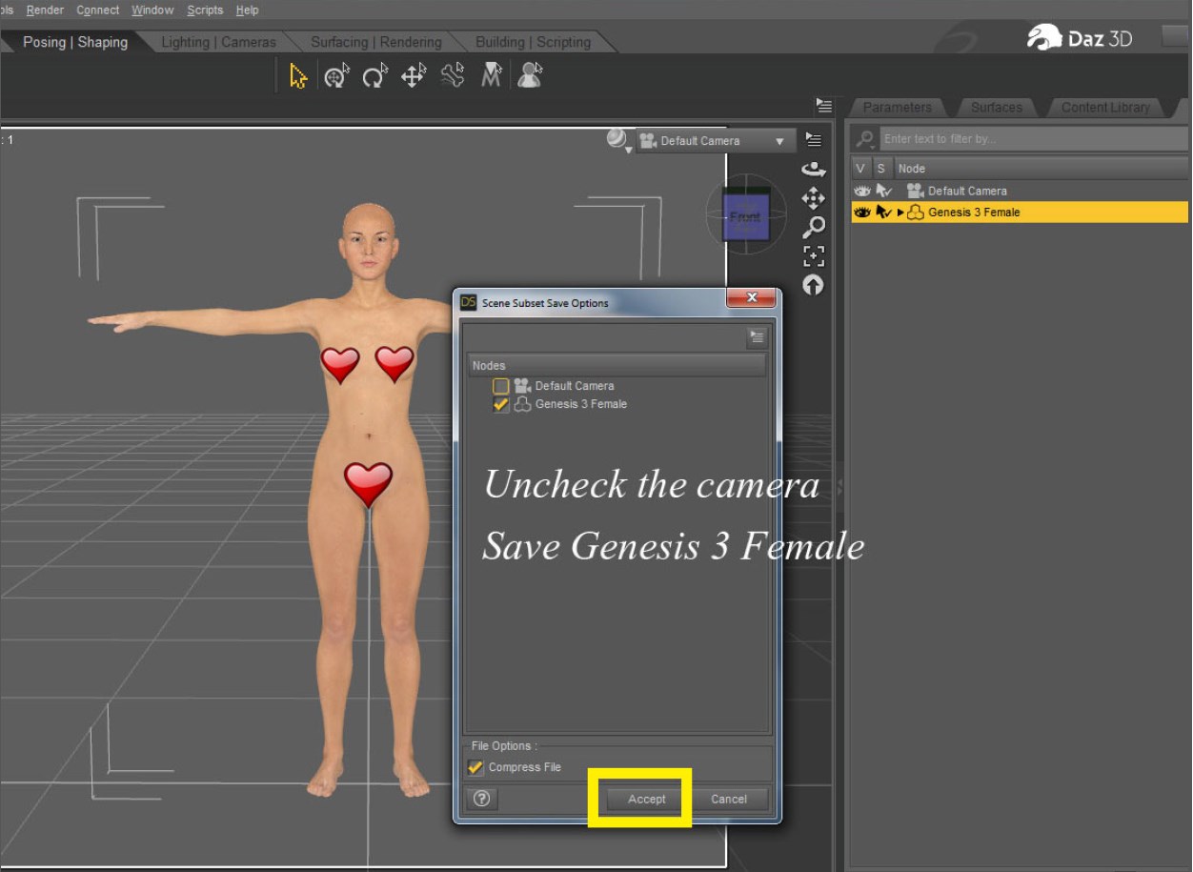Open the Default Camera view dropdown
1193x872 pixels.
(x=716, y=140)
